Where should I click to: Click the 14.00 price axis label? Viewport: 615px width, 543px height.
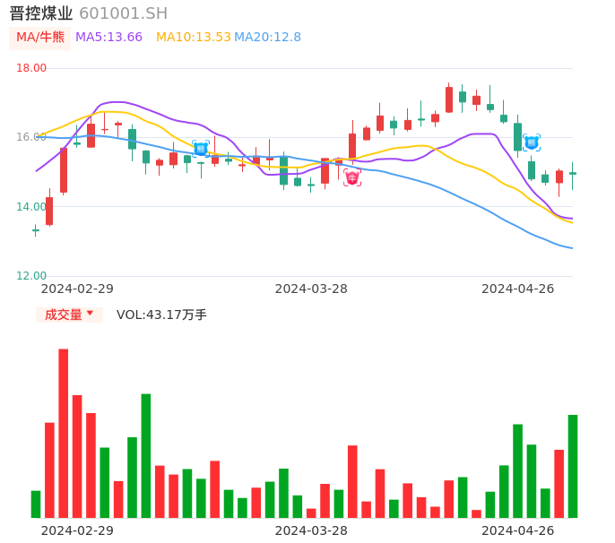[31, 207]
